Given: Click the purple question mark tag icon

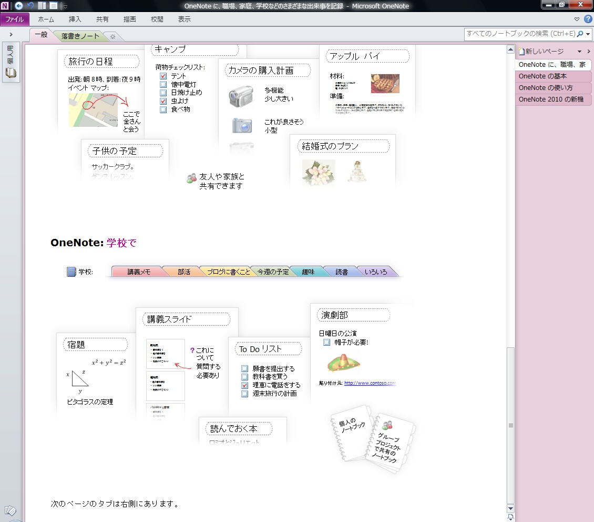Looking at the screenshot, I should pyautogui.click(x=192, y=350).
